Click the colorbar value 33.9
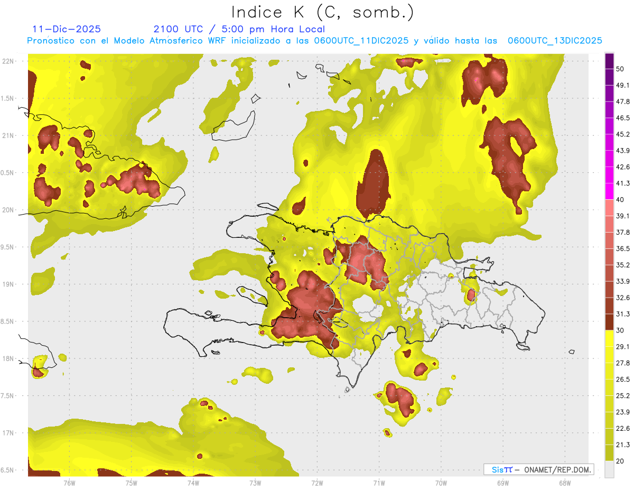 pyautogui.click(x=623, y=281)
